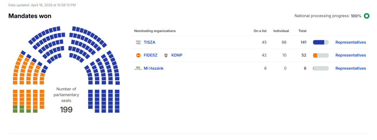Click the green processing progress circle icon
The height and width of the screenshot is (140, 377).
pos(366,16)
